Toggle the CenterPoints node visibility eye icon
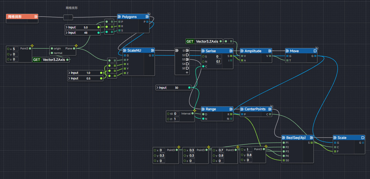370x179 pixels. pos(271,106)
